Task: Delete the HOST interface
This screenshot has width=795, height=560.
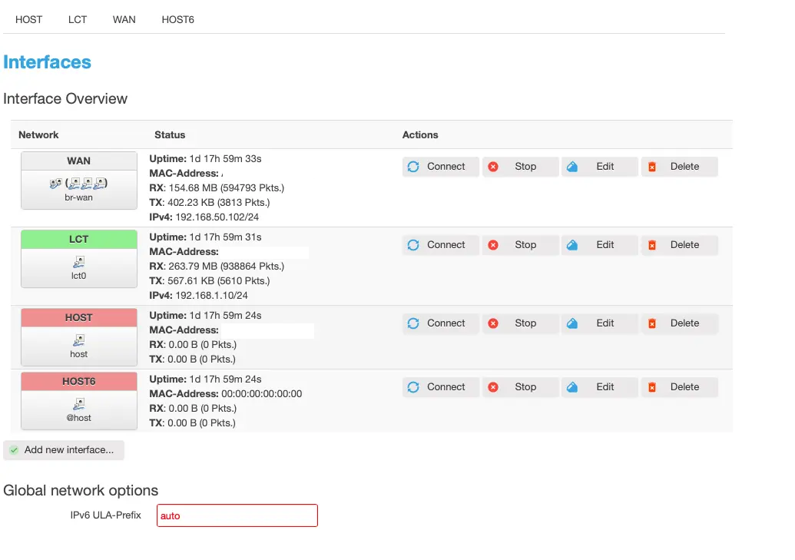Action: (680, 323)
